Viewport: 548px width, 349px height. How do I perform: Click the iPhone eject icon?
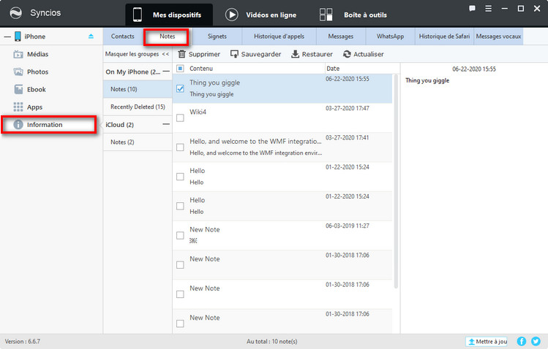pyautogui.click(x=91, y=37)
